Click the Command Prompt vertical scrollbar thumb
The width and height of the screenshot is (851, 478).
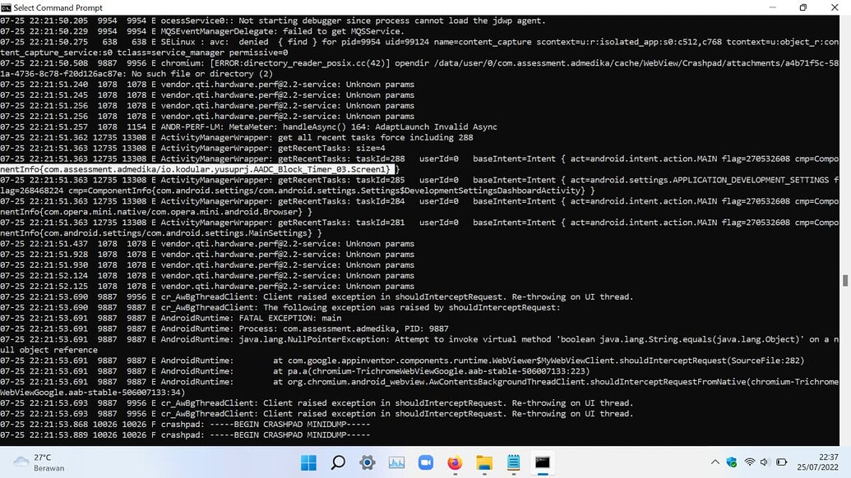[845, 280]
